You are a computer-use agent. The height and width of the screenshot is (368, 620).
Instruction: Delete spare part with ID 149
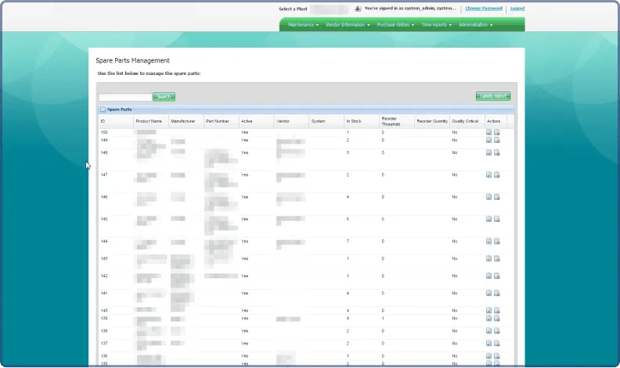point(496,140)
